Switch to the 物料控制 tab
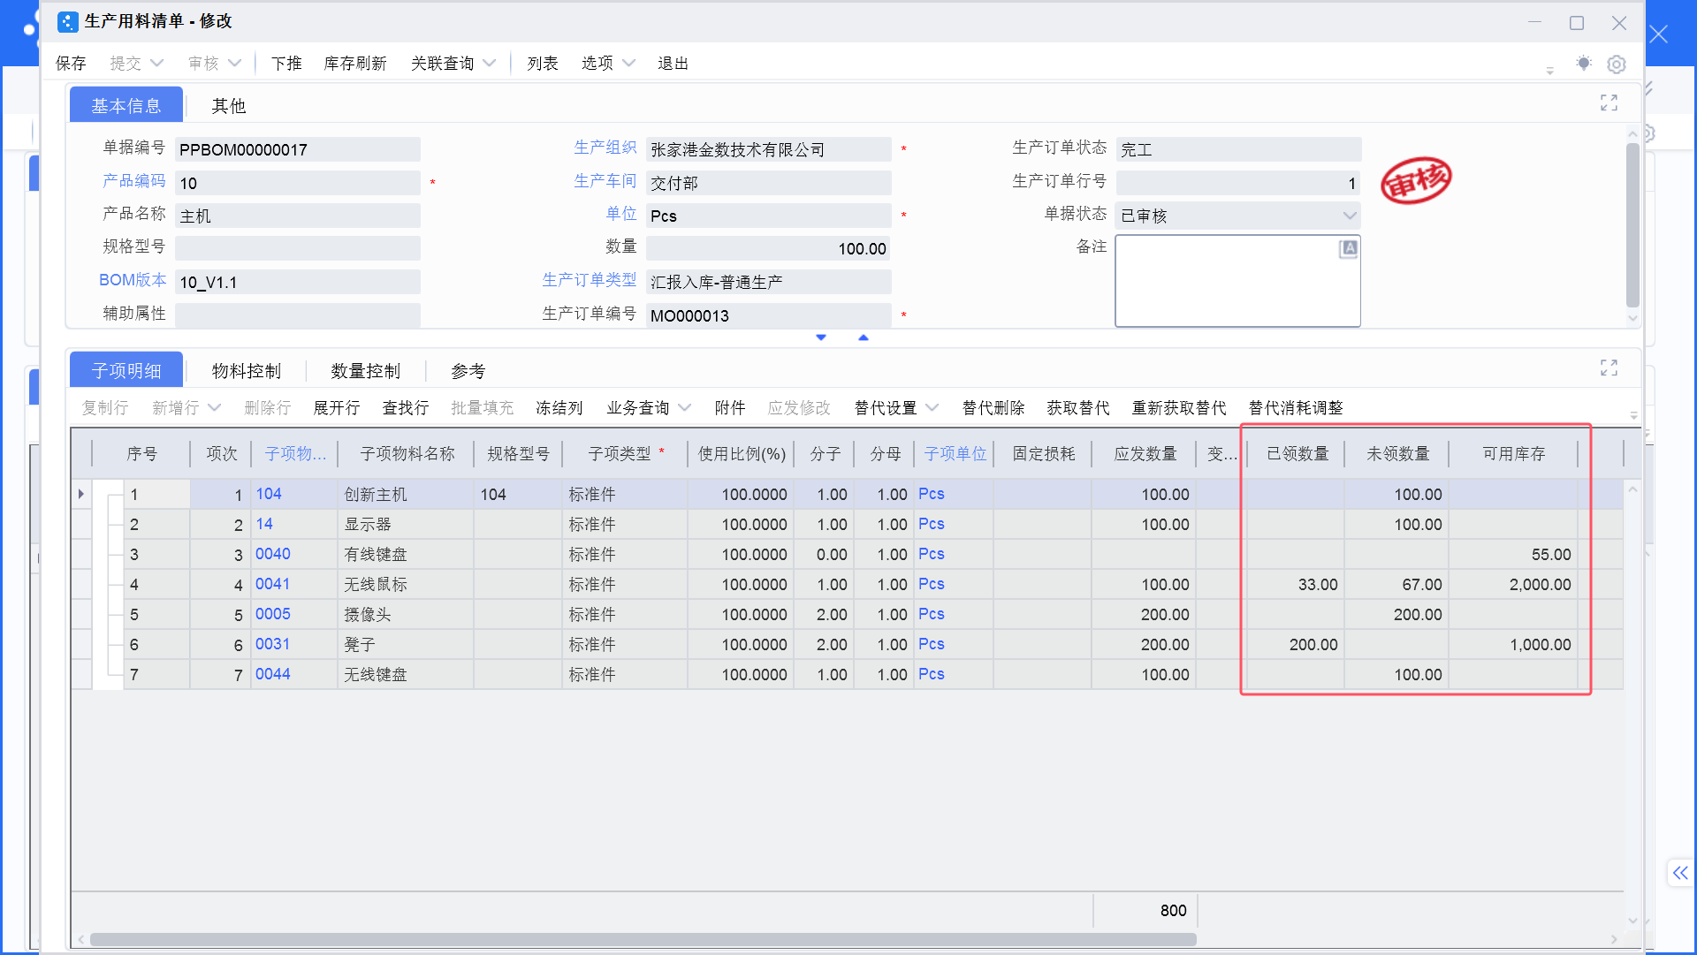Screen dimensions: 1697x955 pyautogui.click(x=247, y=370)
